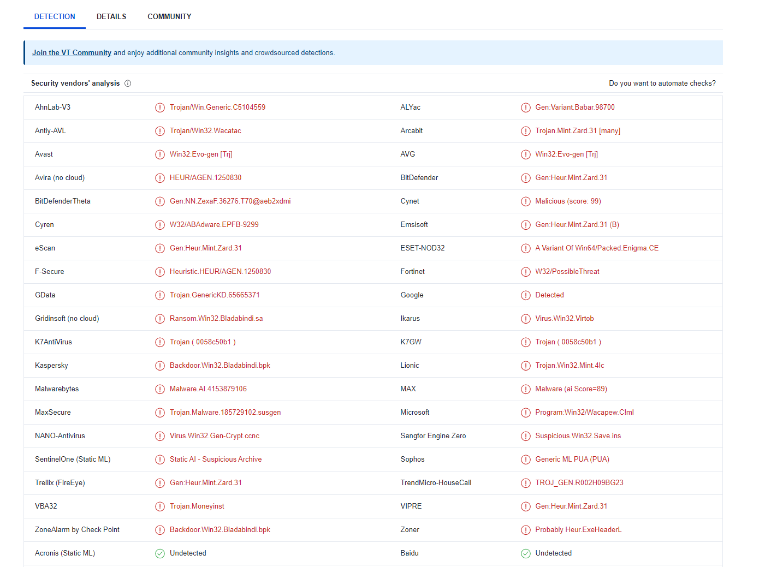Open the DETAILS tab
777x567 pixels.
pos(111,16)
